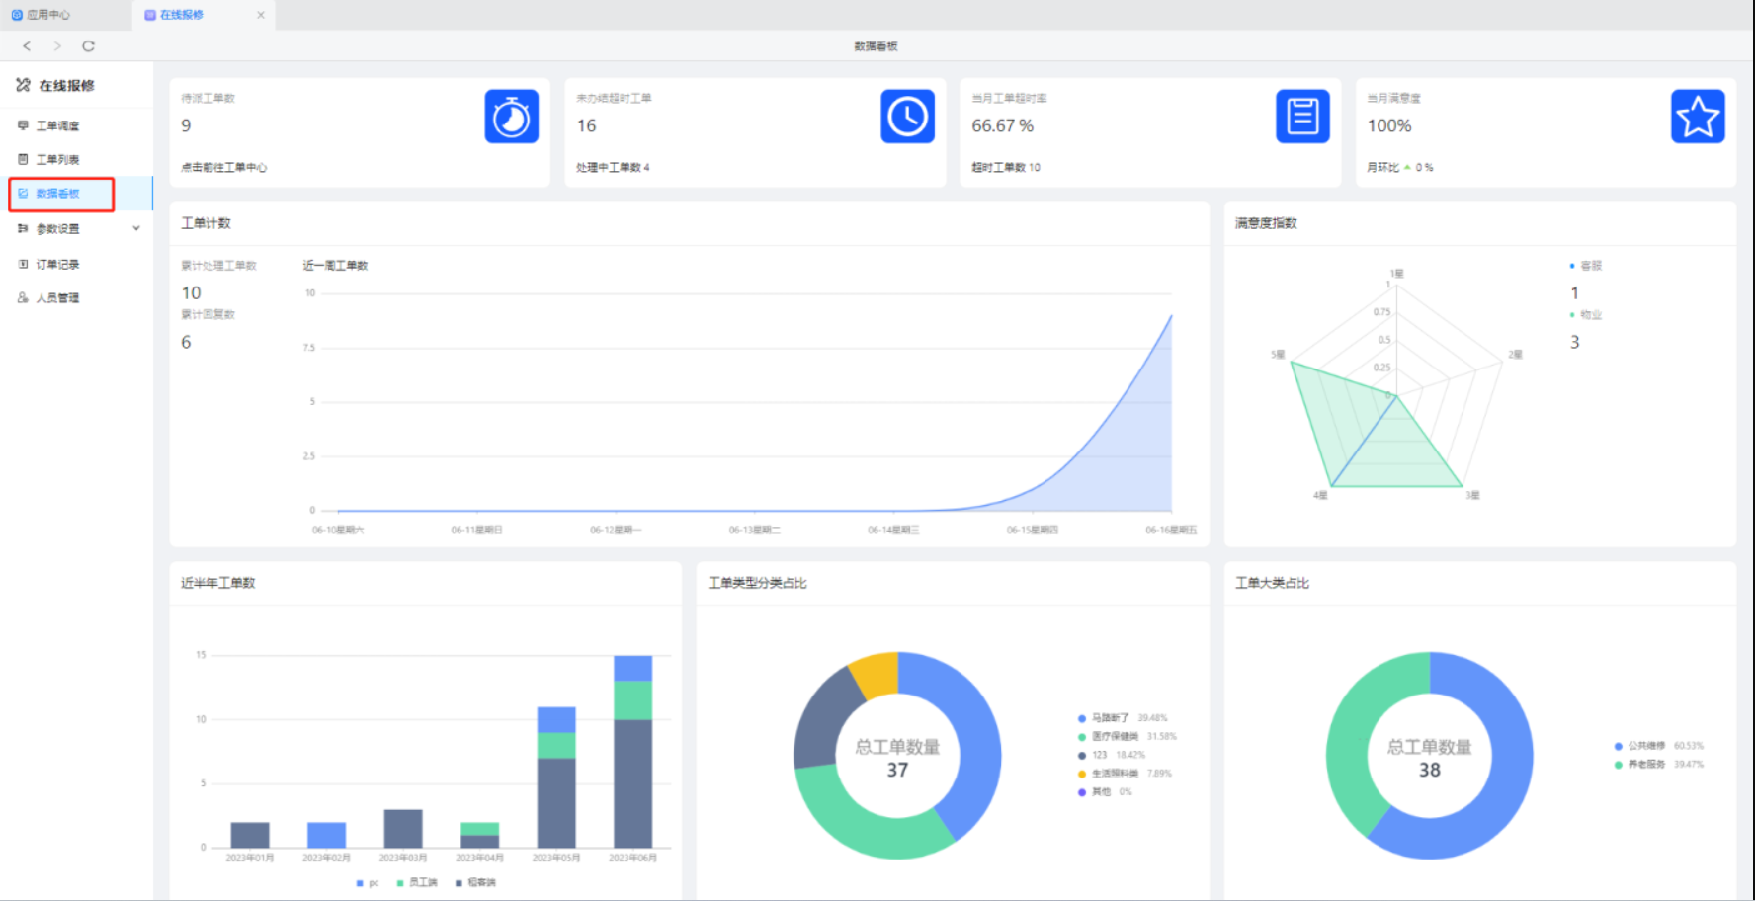
Task: Toggle the 员工端 legend in bar chart
Action: [417, 883]
